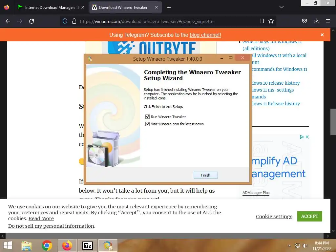Screen dimensions: 336x252
Task: Click the vertical scrollbar up arrow
Action: click(x=333, y=31)
